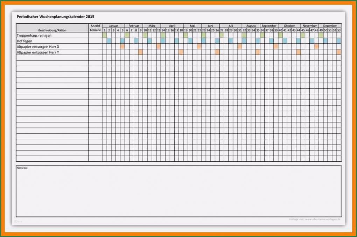Select the Altpapier entsorgen Herr X label

coord(38,47)
